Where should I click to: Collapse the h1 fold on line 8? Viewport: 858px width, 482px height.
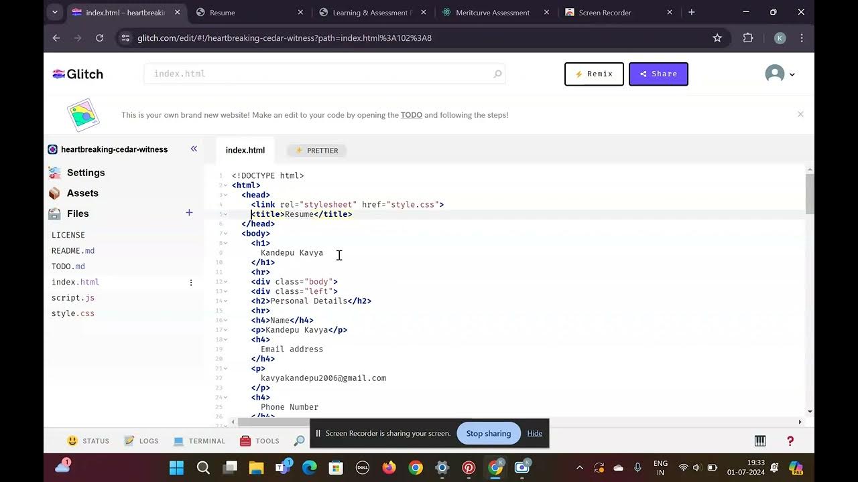[225, 243]
